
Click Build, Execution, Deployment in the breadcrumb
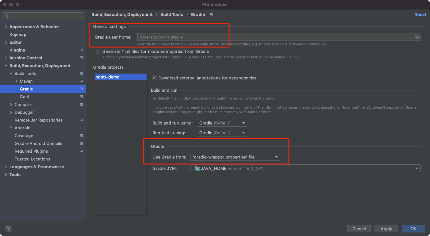(122, 15)
